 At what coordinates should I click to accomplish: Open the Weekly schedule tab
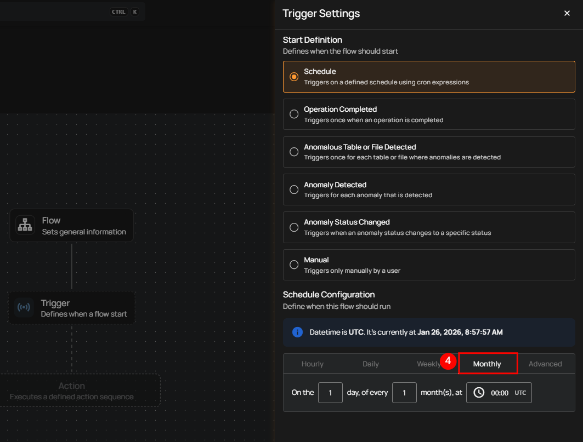pos(427,364)
